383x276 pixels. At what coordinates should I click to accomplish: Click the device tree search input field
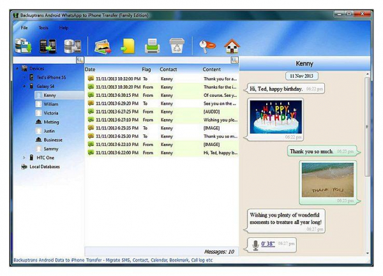(45, 60)
